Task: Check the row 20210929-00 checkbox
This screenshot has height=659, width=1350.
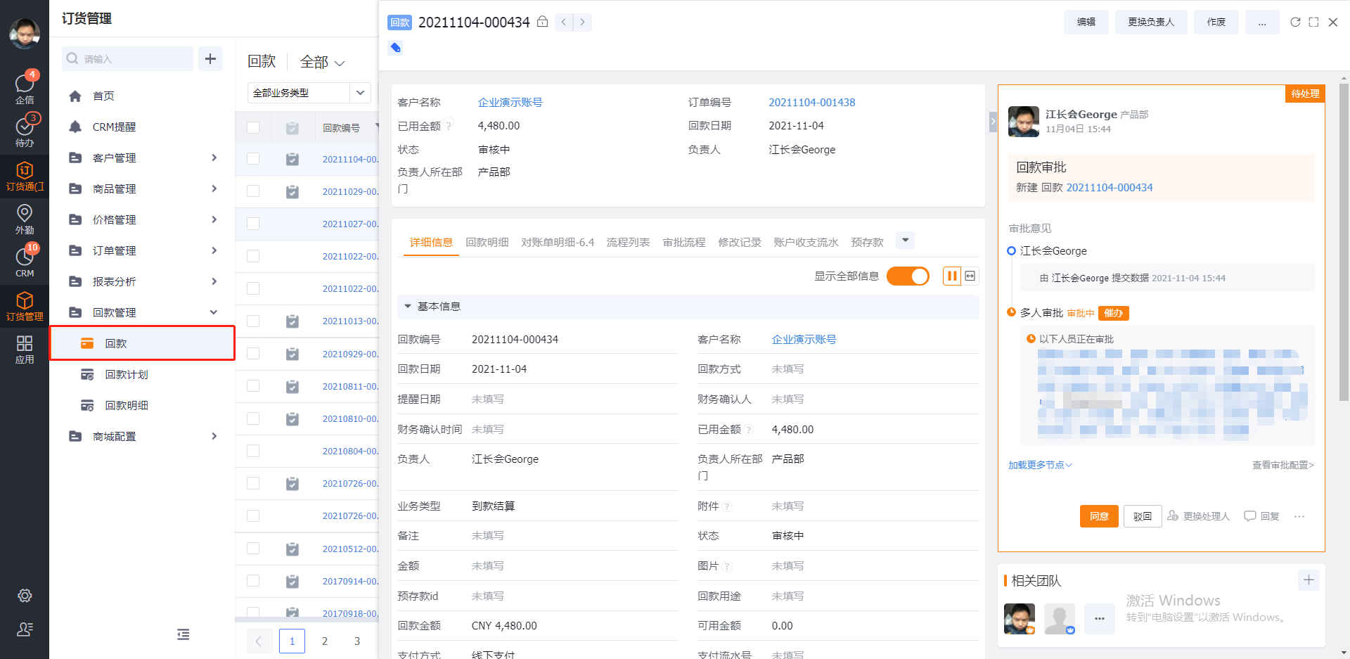Action: [253, 353]
